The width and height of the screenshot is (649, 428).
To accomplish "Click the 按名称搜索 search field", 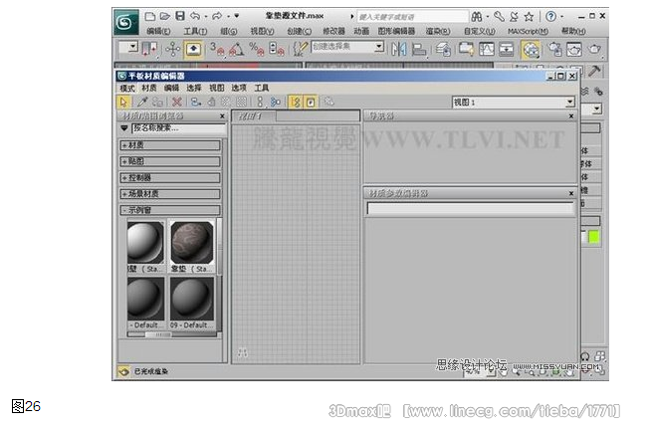I will [178, 128].
